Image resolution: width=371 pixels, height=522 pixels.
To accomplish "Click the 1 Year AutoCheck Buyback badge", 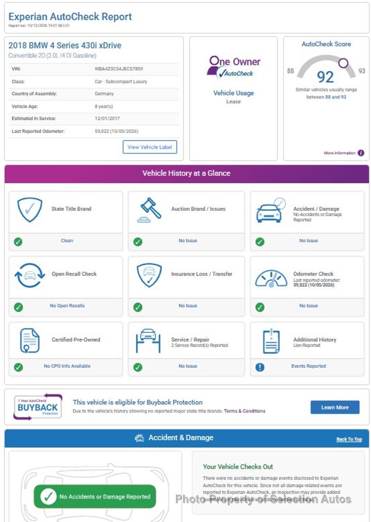I will [x=38, y=407].
